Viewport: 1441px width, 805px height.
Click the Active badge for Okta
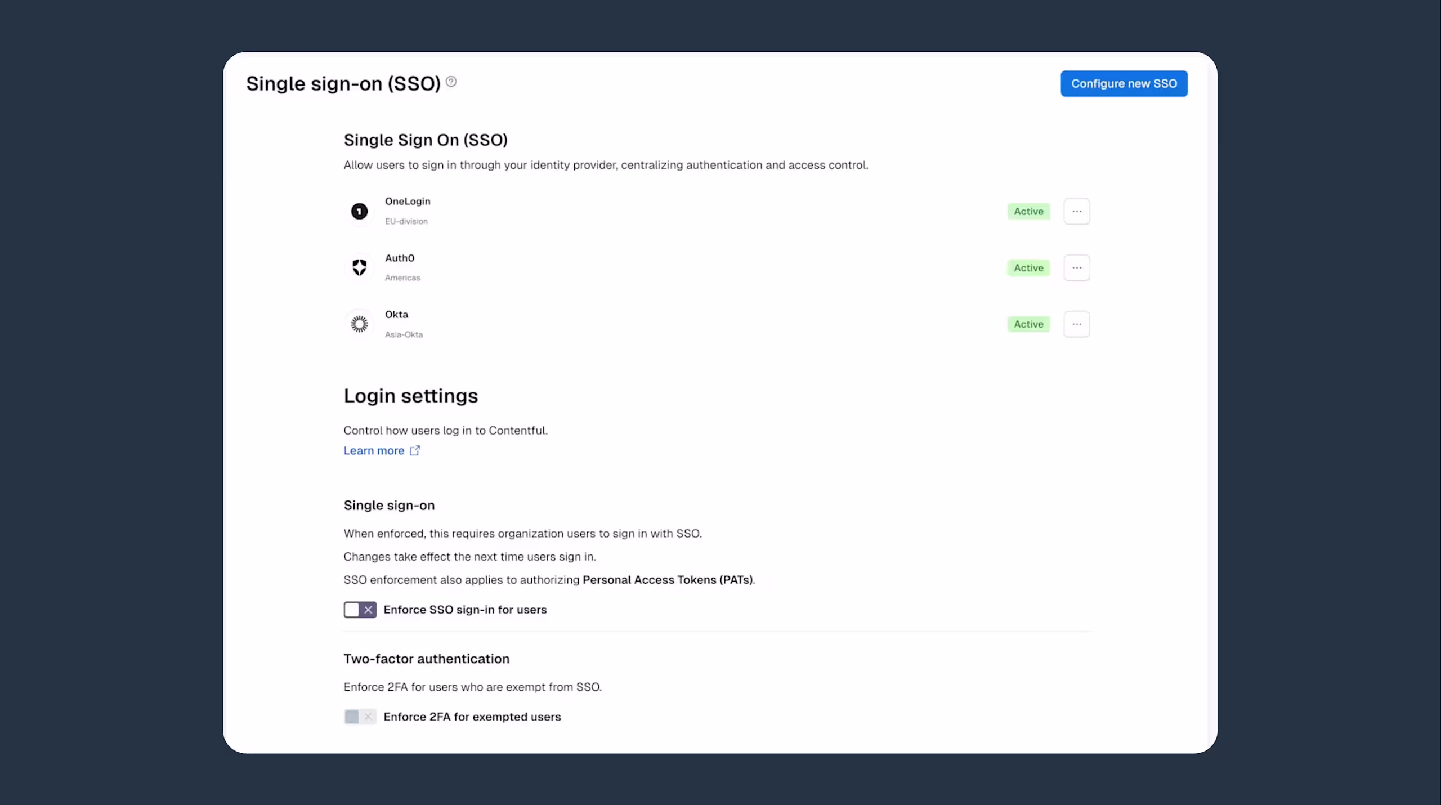(x=1028, y=324)
